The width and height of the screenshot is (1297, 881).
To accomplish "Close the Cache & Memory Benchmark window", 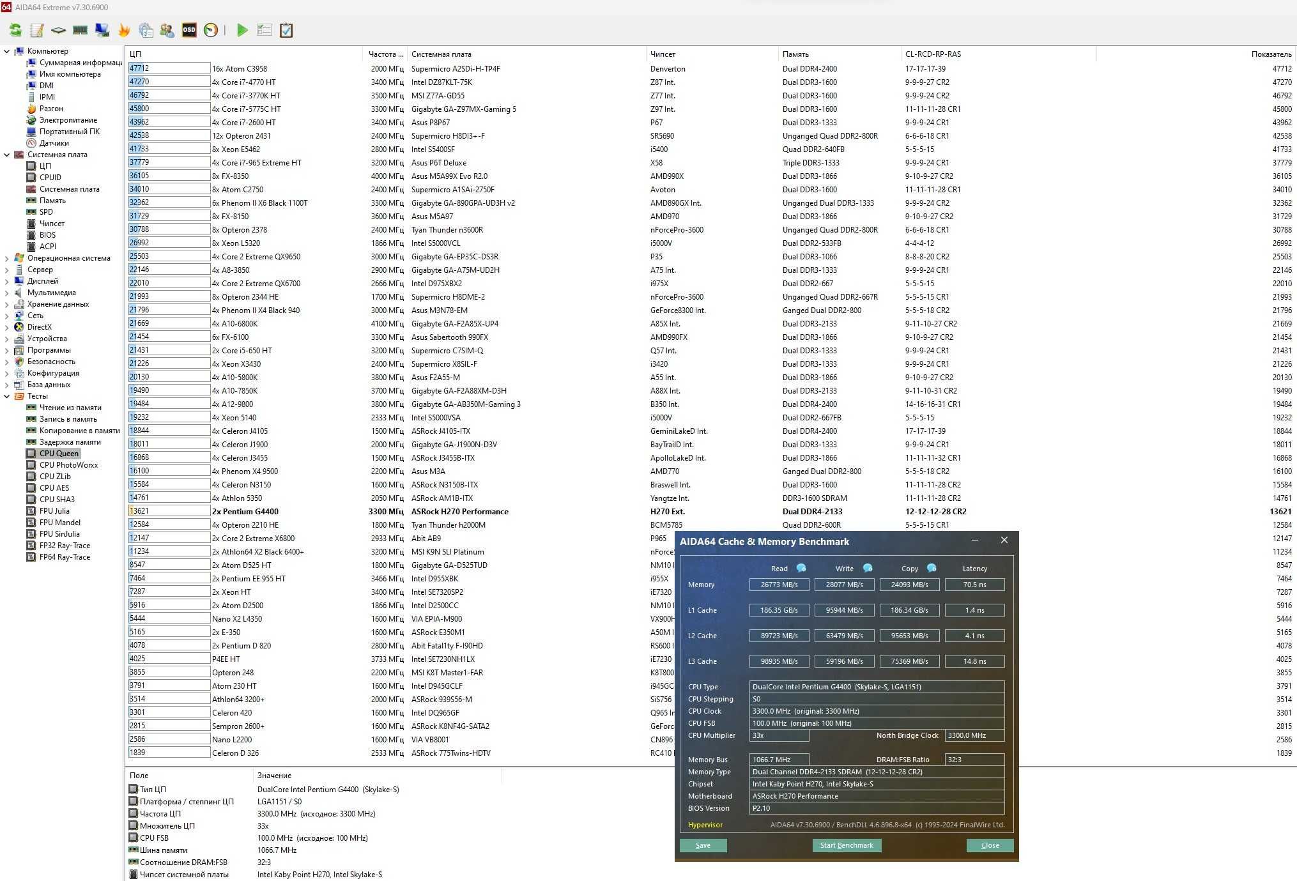I will coord(1004,540).
